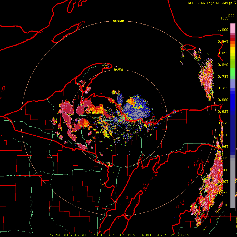Select the 0.627 scale value

(223, 112)
